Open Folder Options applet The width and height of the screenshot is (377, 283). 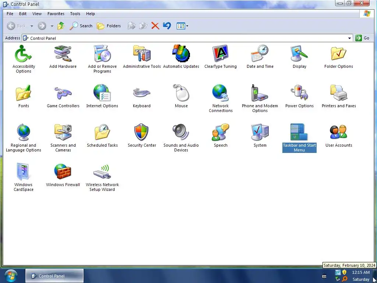(x=339, y=57)
